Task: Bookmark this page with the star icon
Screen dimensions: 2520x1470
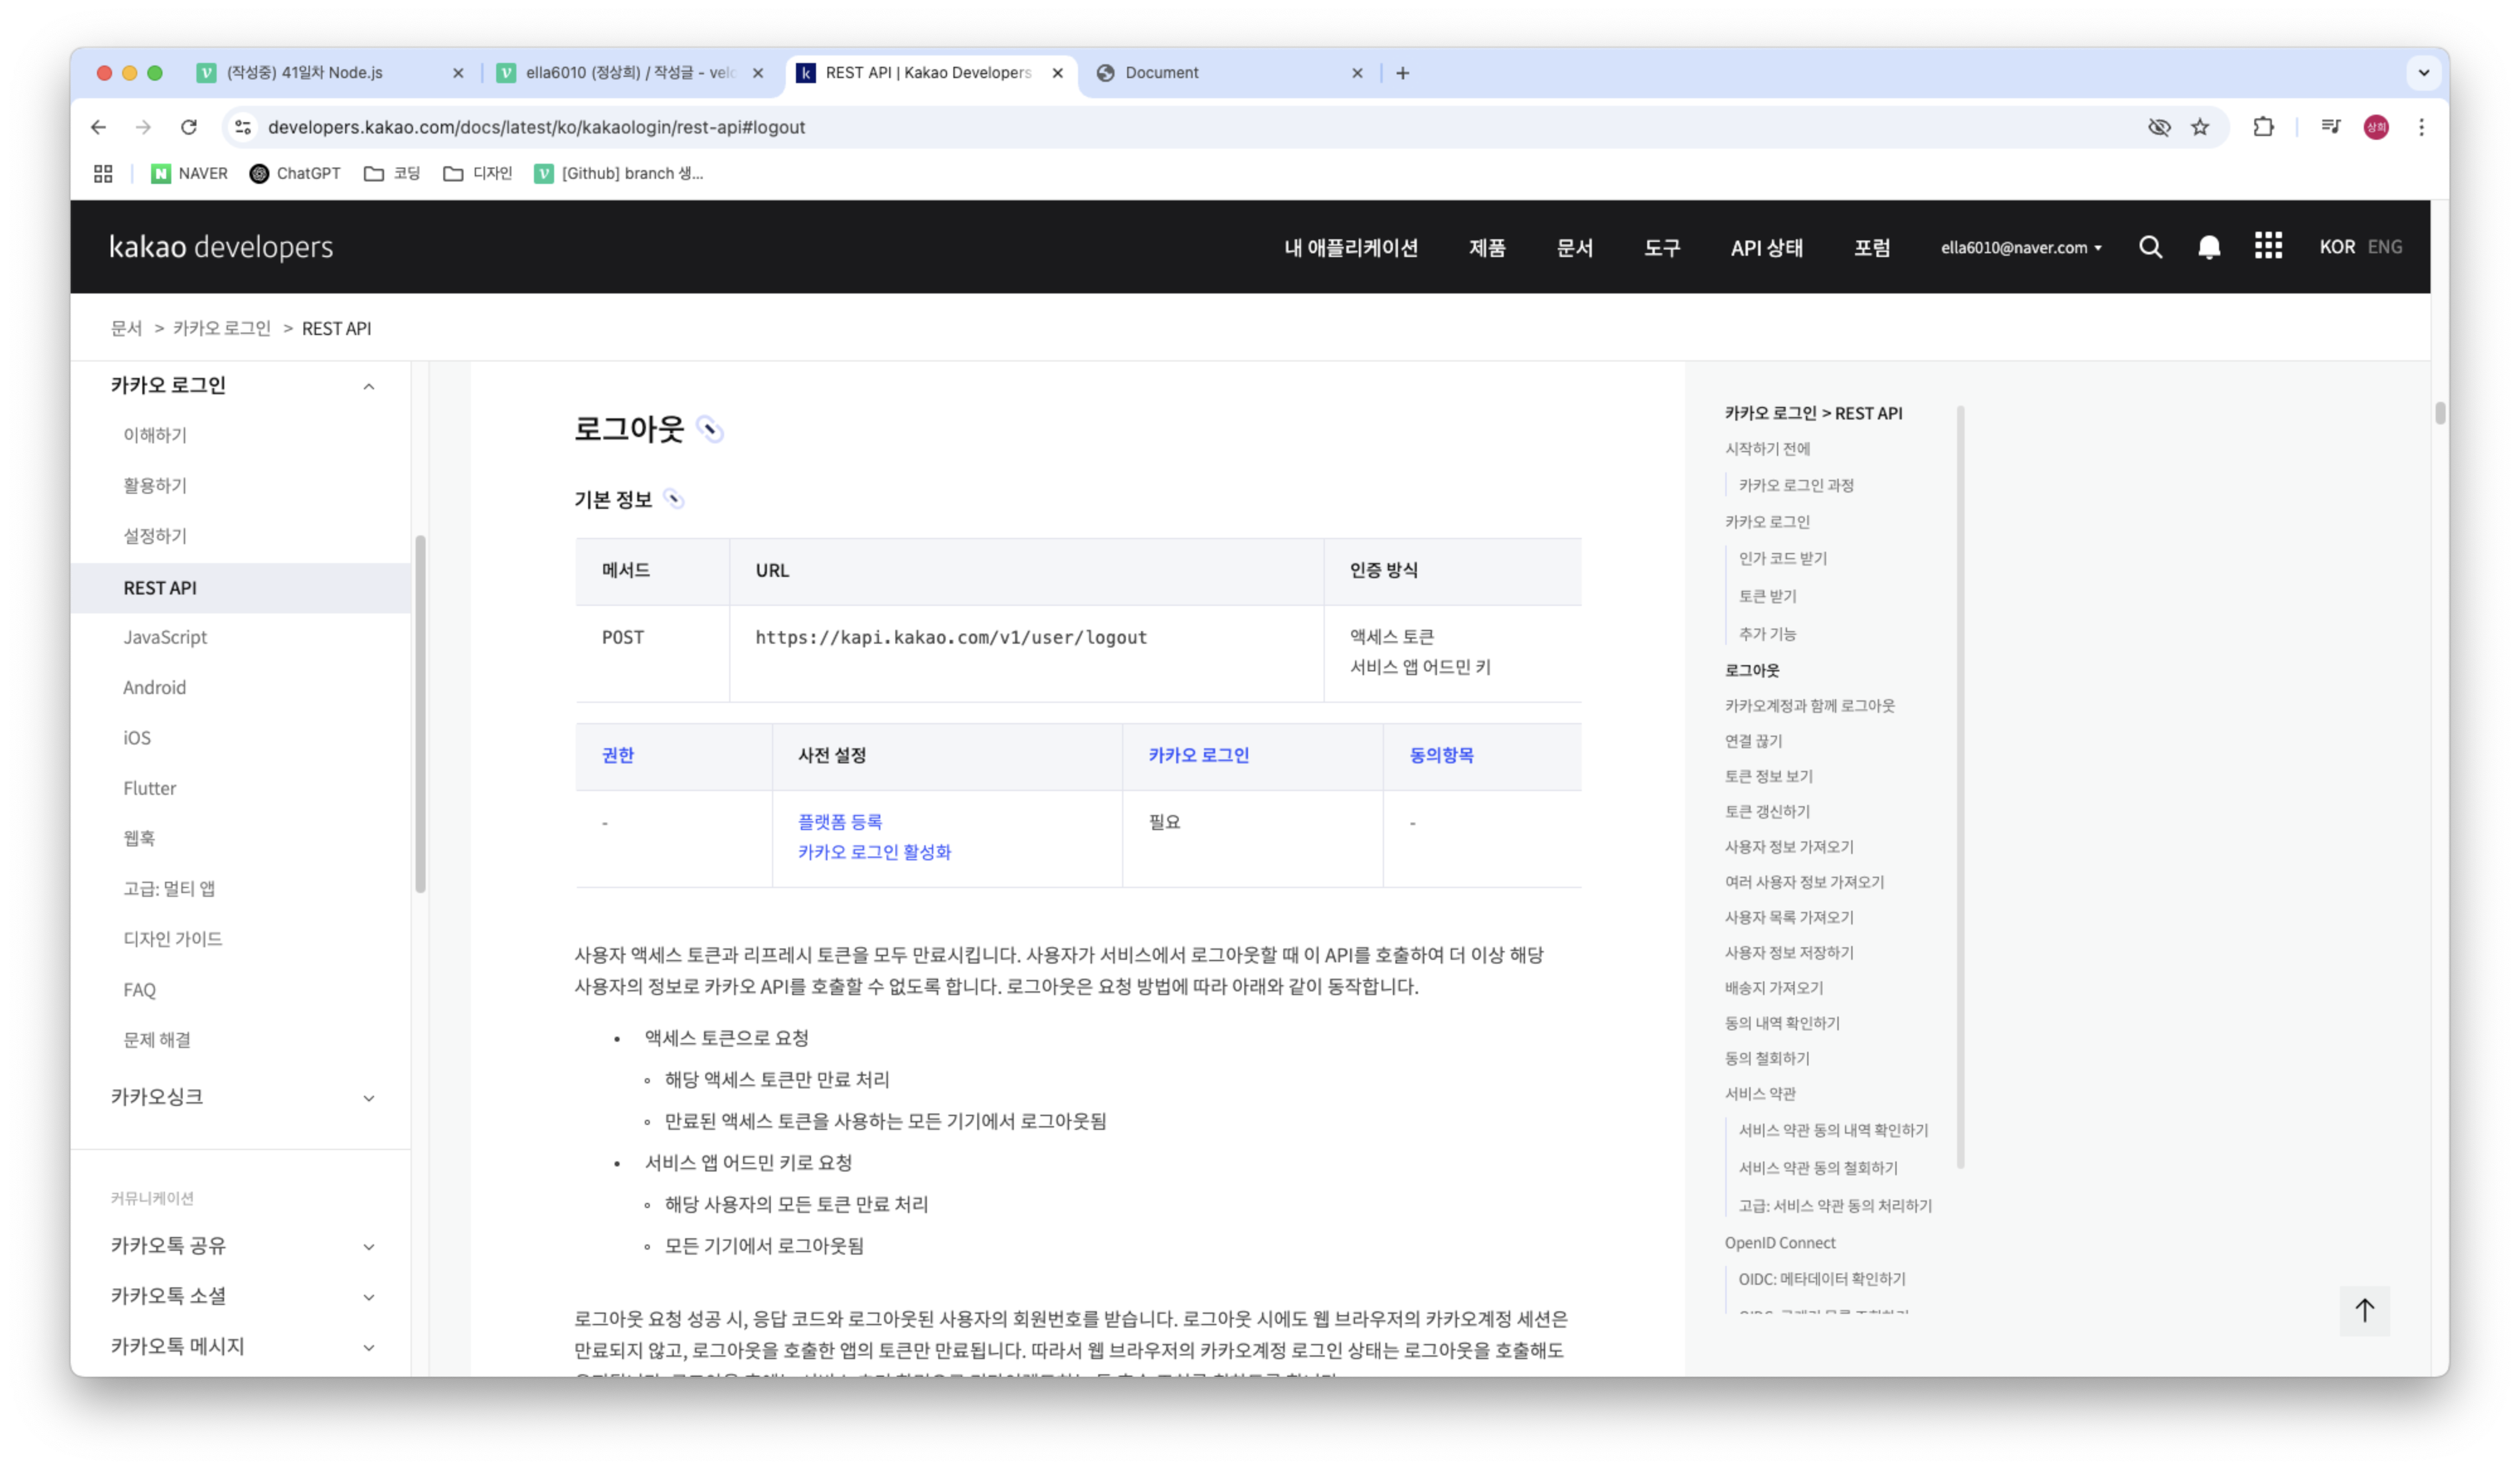Action: [2200, 127]
